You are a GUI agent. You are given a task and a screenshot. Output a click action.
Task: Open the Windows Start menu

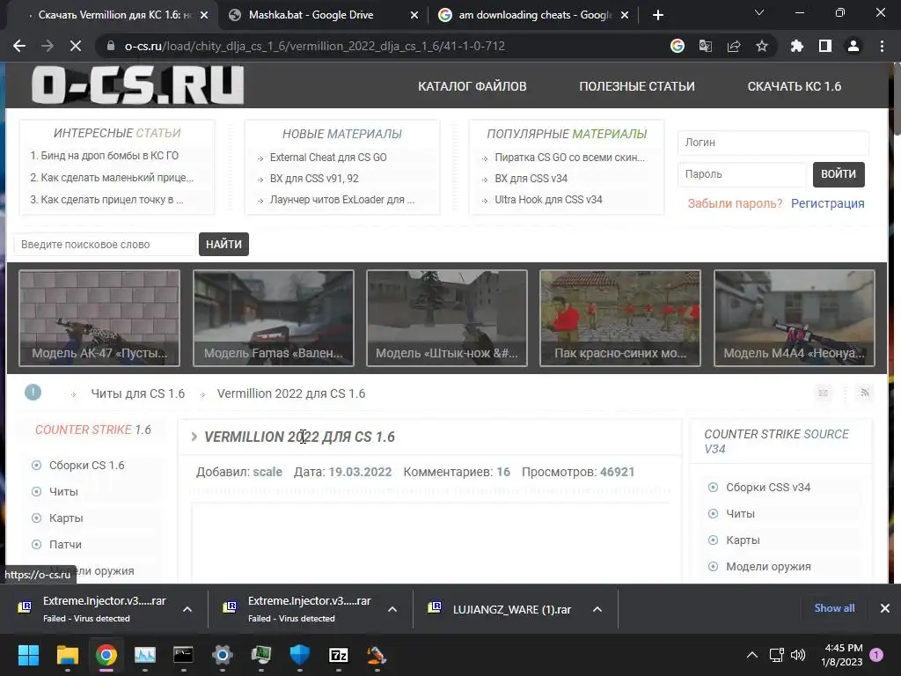[28, 655]
